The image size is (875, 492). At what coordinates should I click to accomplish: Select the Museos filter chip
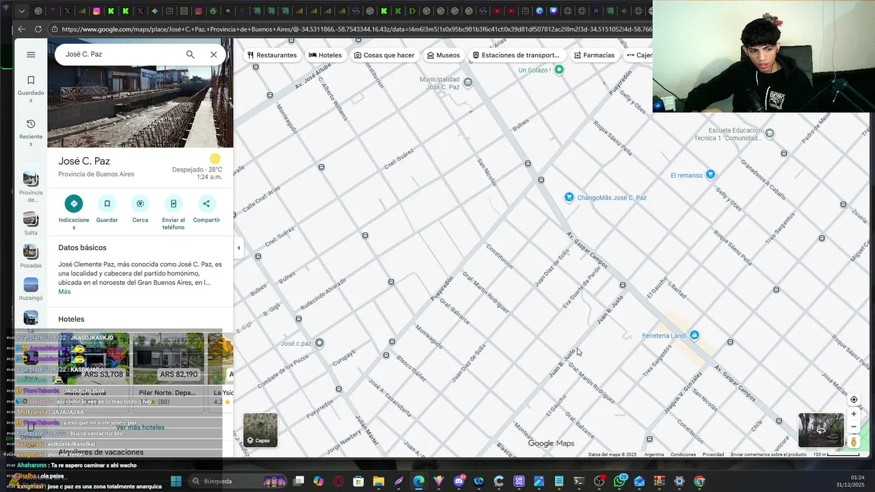point(443,55)
